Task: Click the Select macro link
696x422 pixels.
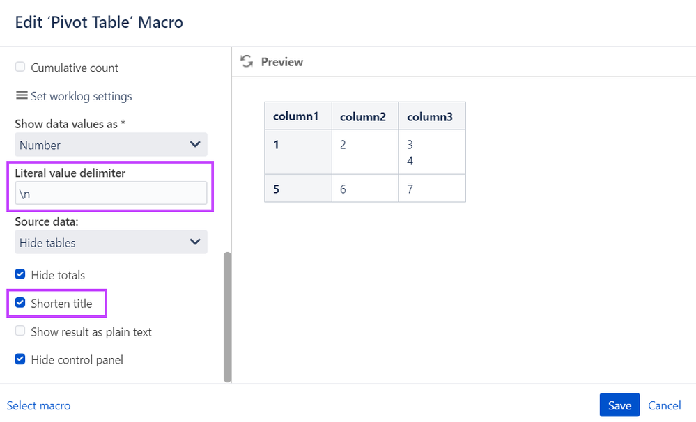Action: [38, 405]
